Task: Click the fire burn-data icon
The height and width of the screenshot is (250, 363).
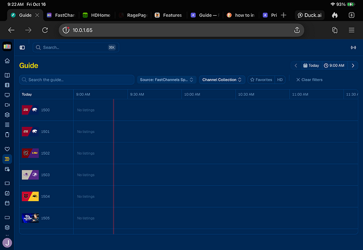Action: [335, 15]
